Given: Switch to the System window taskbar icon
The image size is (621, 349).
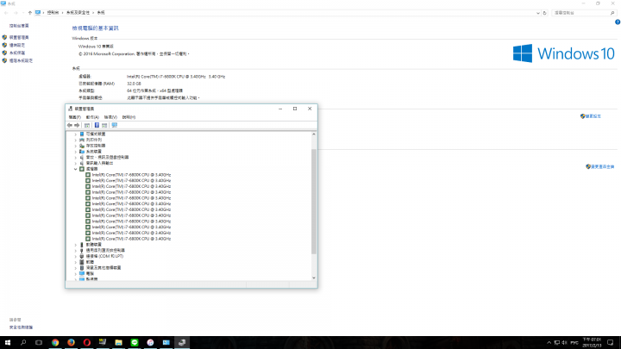Looking at the screenshot, I should click(166, 343).
